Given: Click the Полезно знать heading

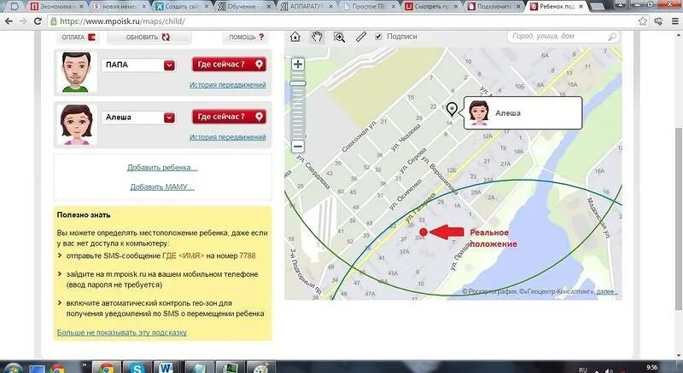Looking at the screenshot, I should pos(84,215).
